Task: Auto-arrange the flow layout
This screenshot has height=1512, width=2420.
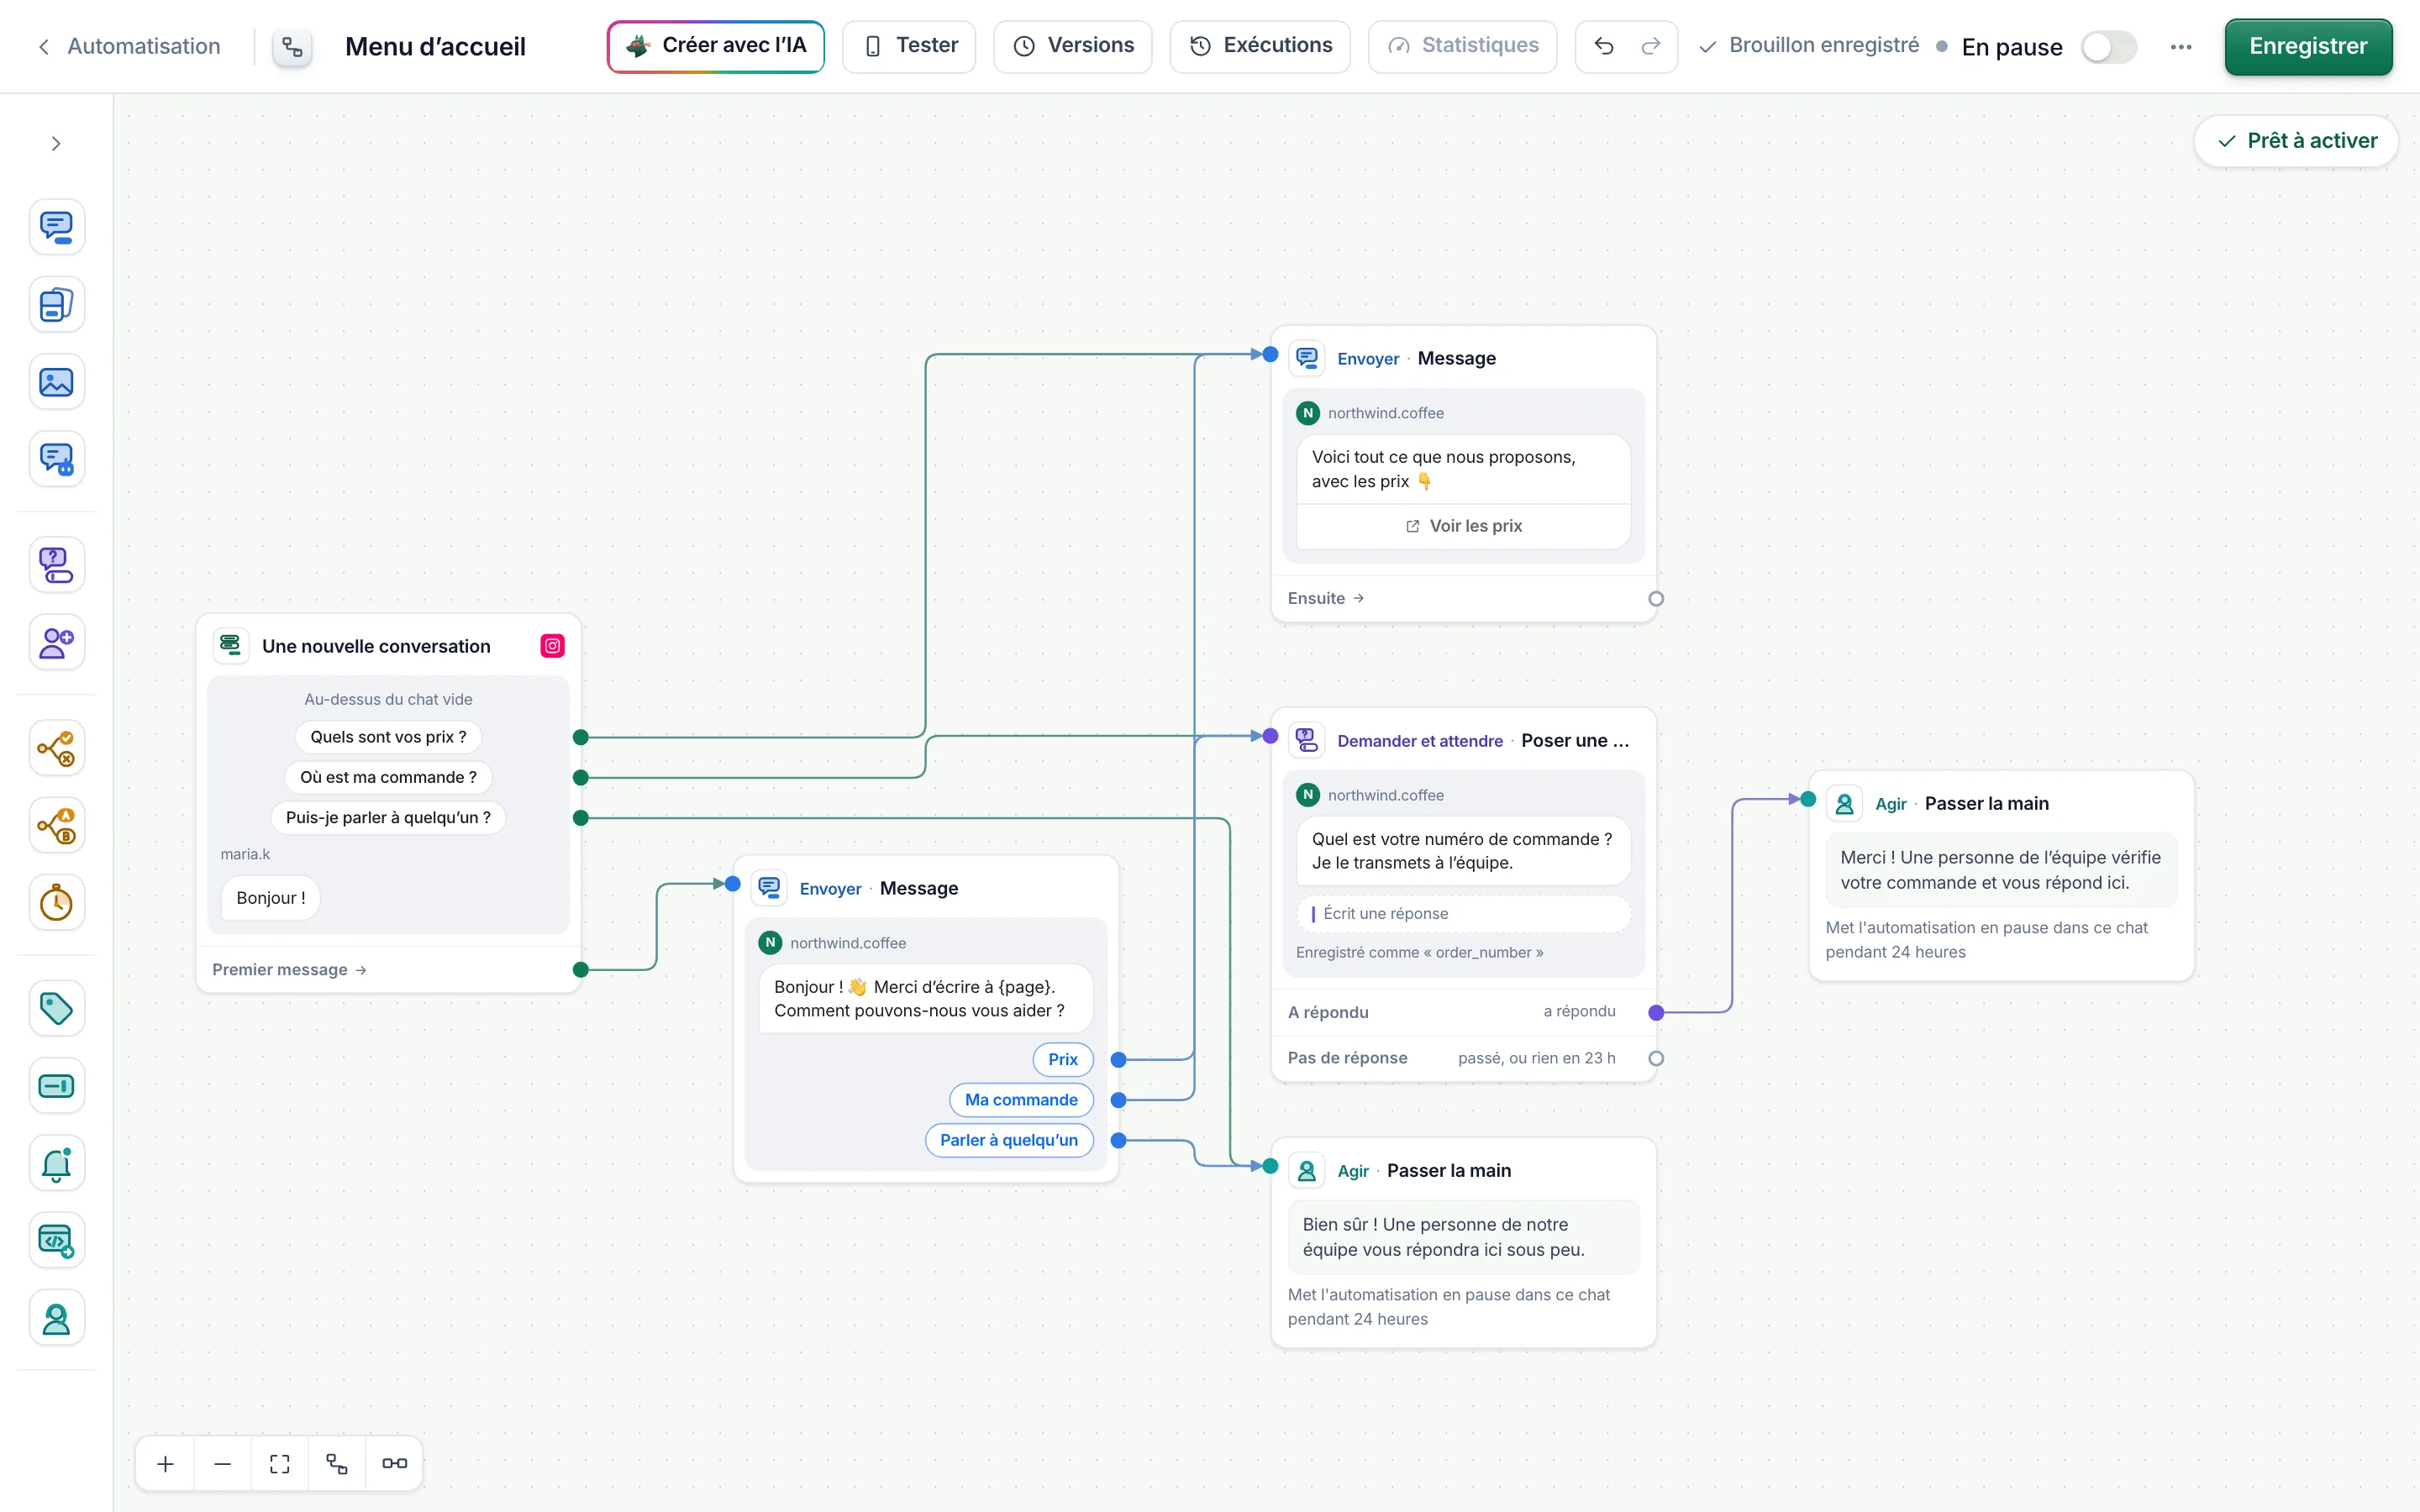Action: (337, 1464)
